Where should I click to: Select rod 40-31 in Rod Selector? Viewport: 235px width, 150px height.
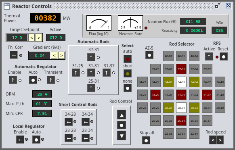[x=181, y=56]
